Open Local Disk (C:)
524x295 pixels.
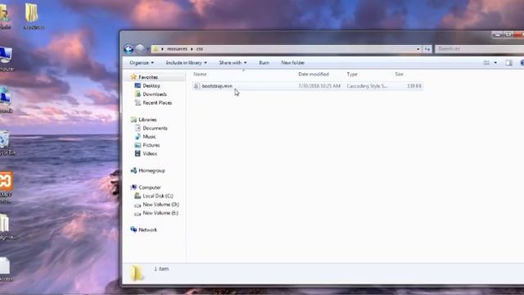click(x=158, y=196)
